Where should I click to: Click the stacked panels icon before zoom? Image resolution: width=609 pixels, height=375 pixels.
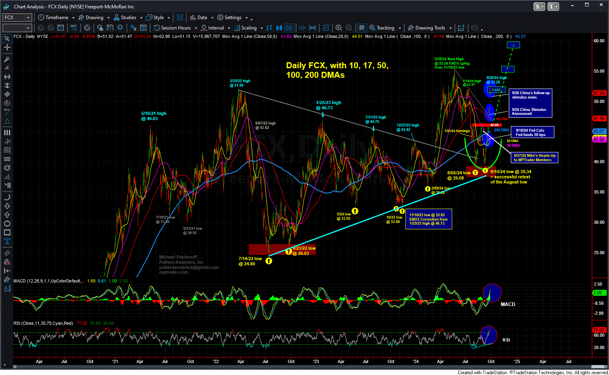(326, 28)
